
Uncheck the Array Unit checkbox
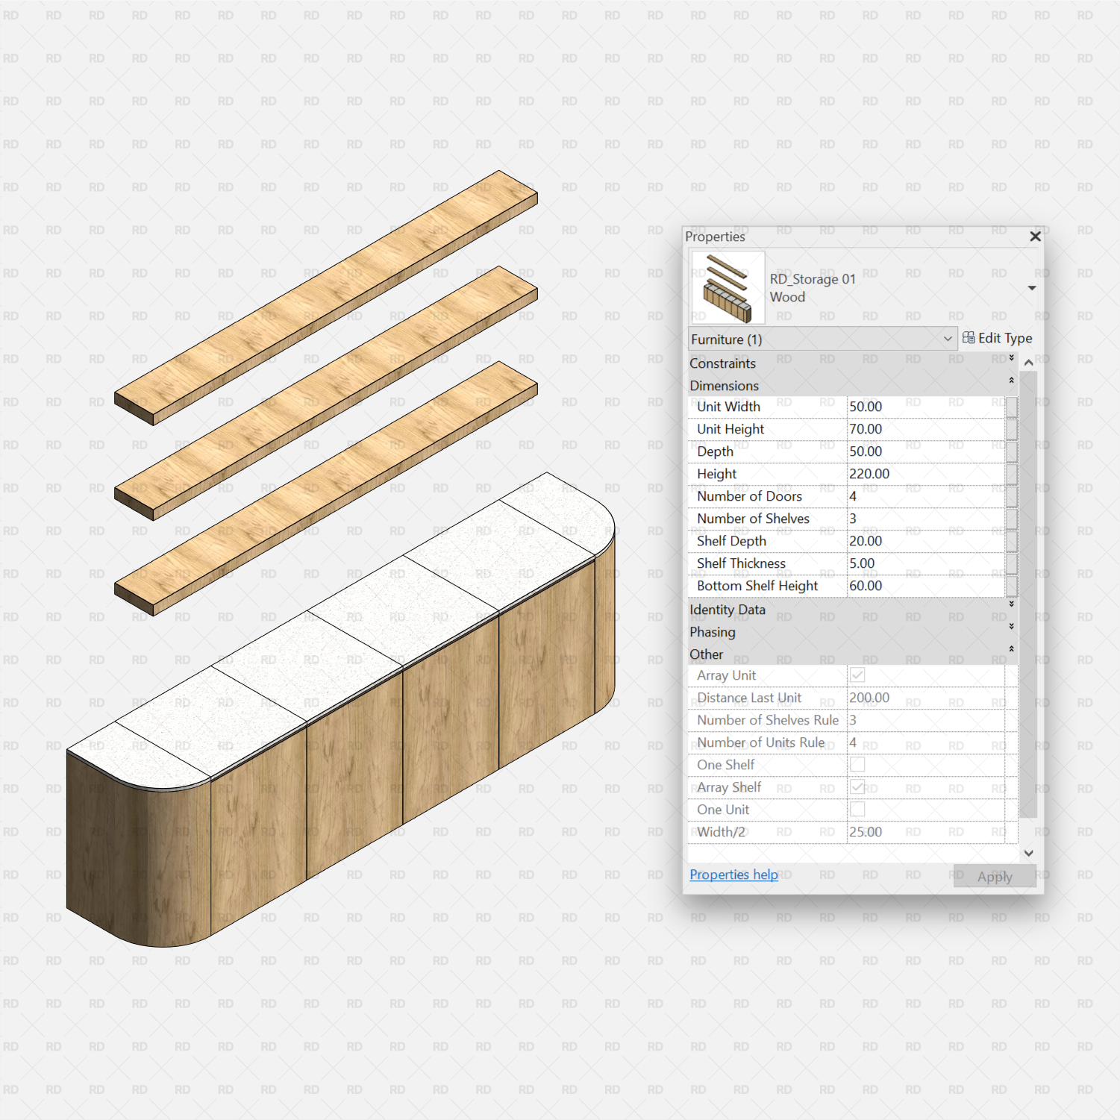coord(857,675)
